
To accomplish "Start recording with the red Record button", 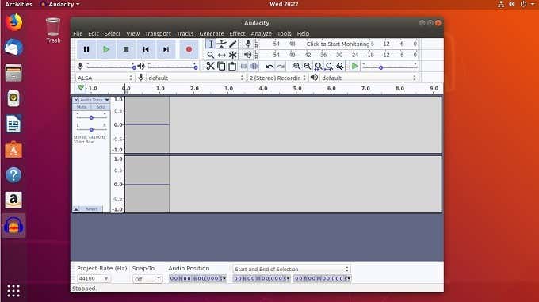I will 189,49.
